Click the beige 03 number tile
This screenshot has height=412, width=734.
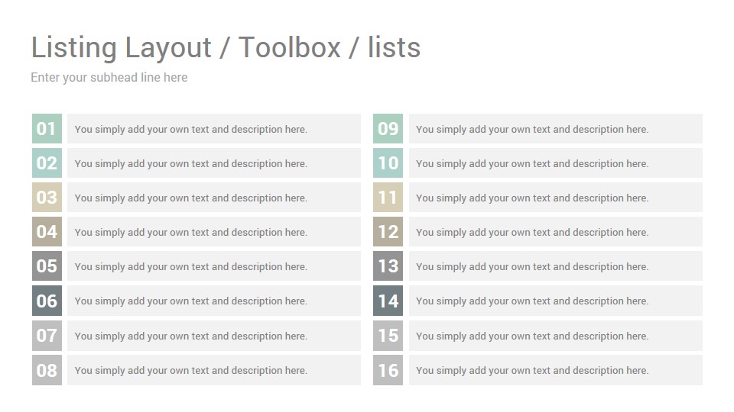[47, 197]
